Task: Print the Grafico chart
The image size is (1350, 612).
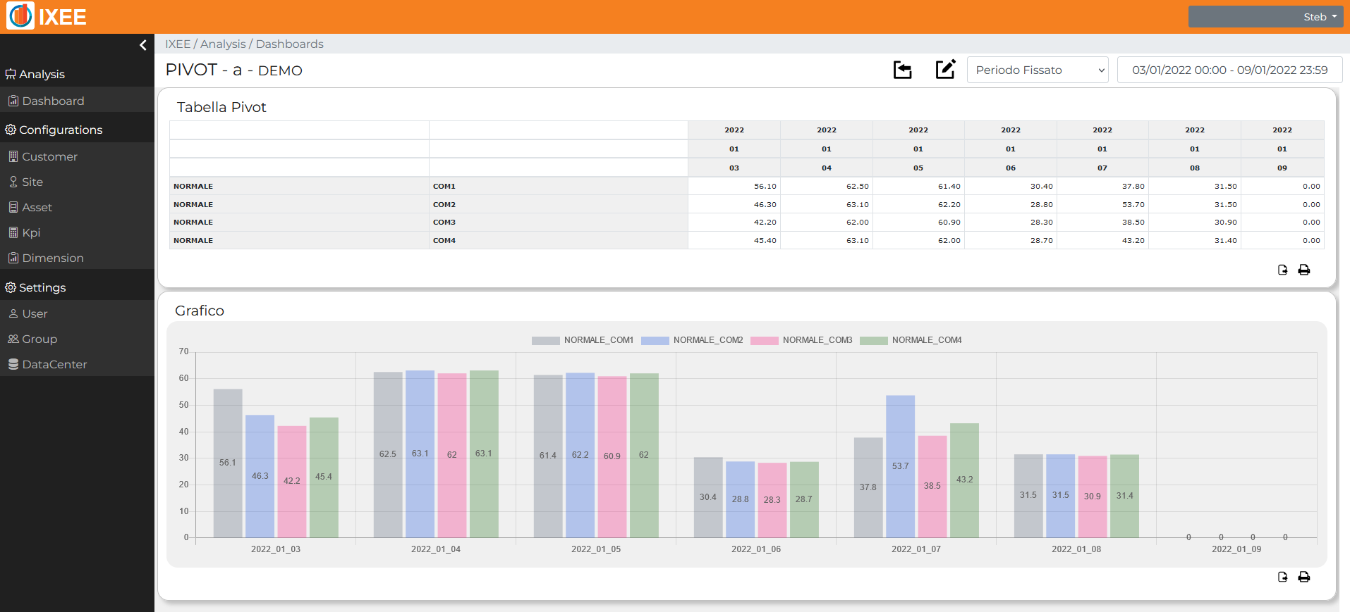Action: click(x=1304, y=577)
